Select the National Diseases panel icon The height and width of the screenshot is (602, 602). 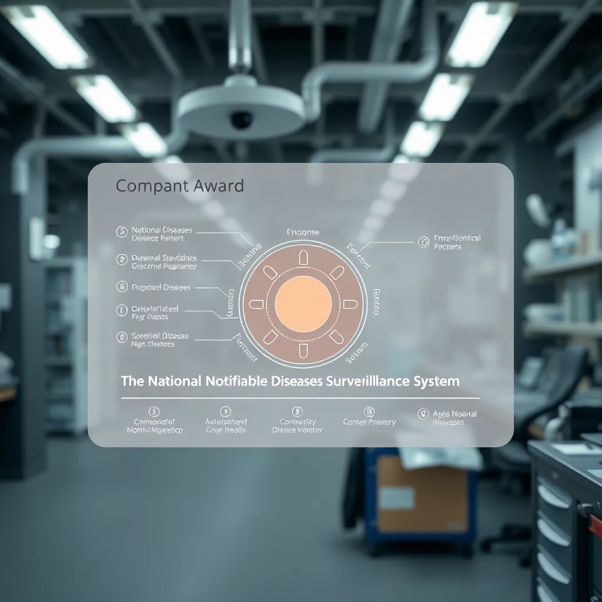pyautogui.click(x=122, y=231)
